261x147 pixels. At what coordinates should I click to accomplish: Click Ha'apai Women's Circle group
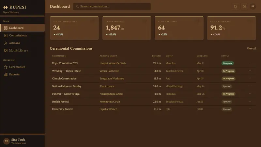coord(113,63)
